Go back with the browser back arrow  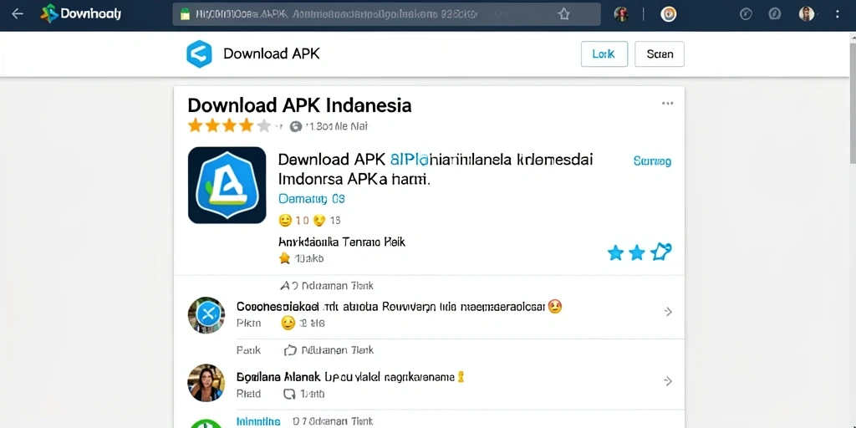(18, 13)
